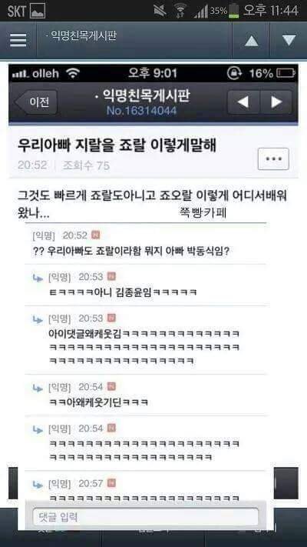The height and width of the screenshot is (547, 307).
Task: Tap the 익명친목게시판 title in inner header
Action: (x=142, y=95)
